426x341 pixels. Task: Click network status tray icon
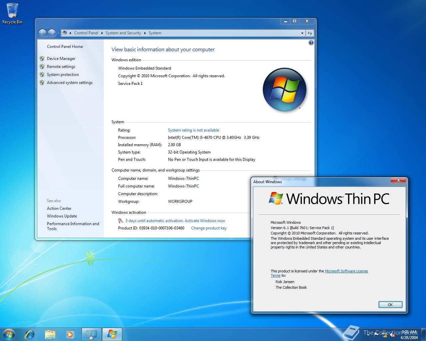tap(384, 335)
